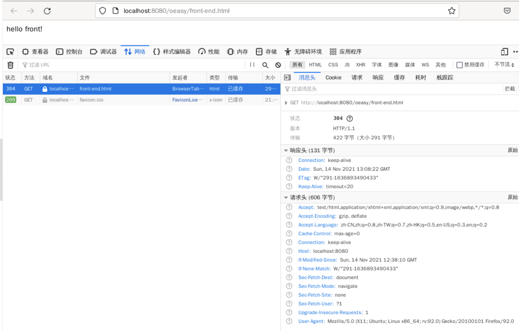Click the lock icon in front-end.html row
The image size is (519, 331).
(x=45, y=89)
